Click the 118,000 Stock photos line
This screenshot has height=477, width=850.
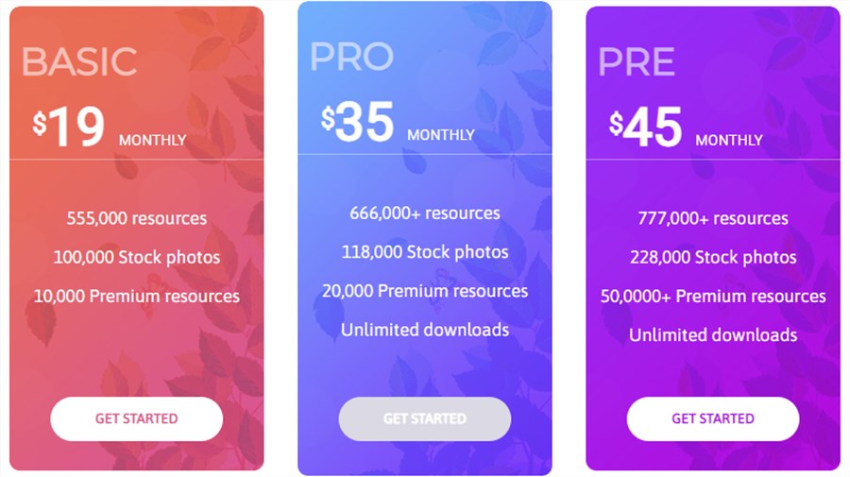tap(424, 252)
